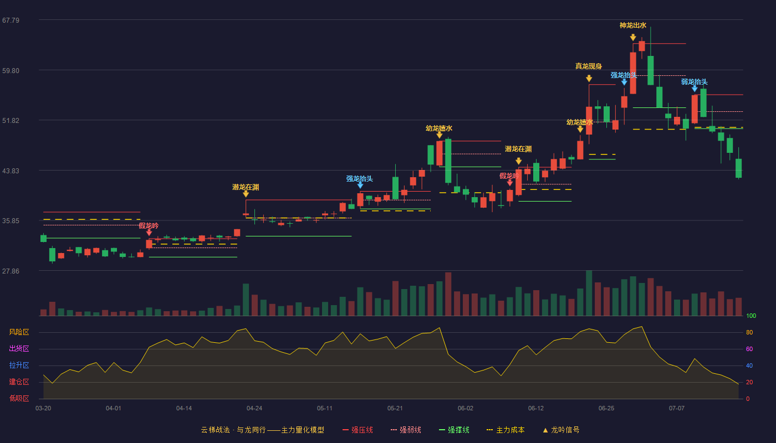Click the 80 indicator axis label

coord(749,333)
